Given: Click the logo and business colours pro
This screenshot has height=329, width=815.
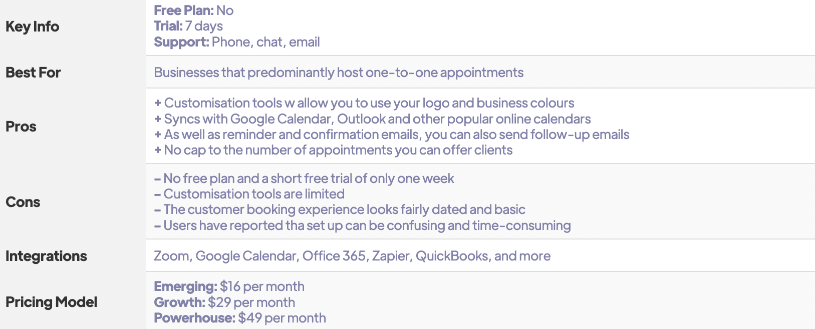Looking at the screenshot, I should tap(364, 103).
